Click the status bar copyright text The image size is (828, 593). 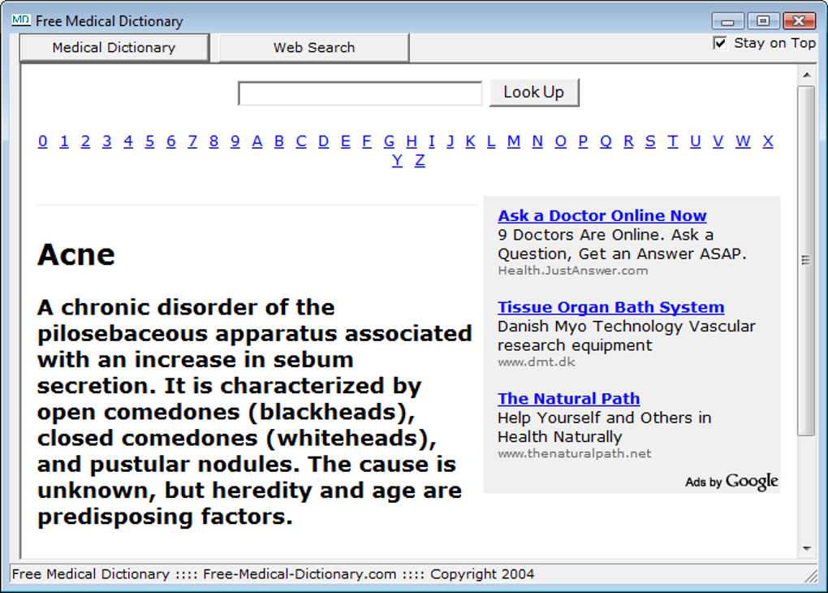482,574
